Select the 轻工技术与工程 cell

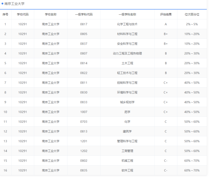127,73
